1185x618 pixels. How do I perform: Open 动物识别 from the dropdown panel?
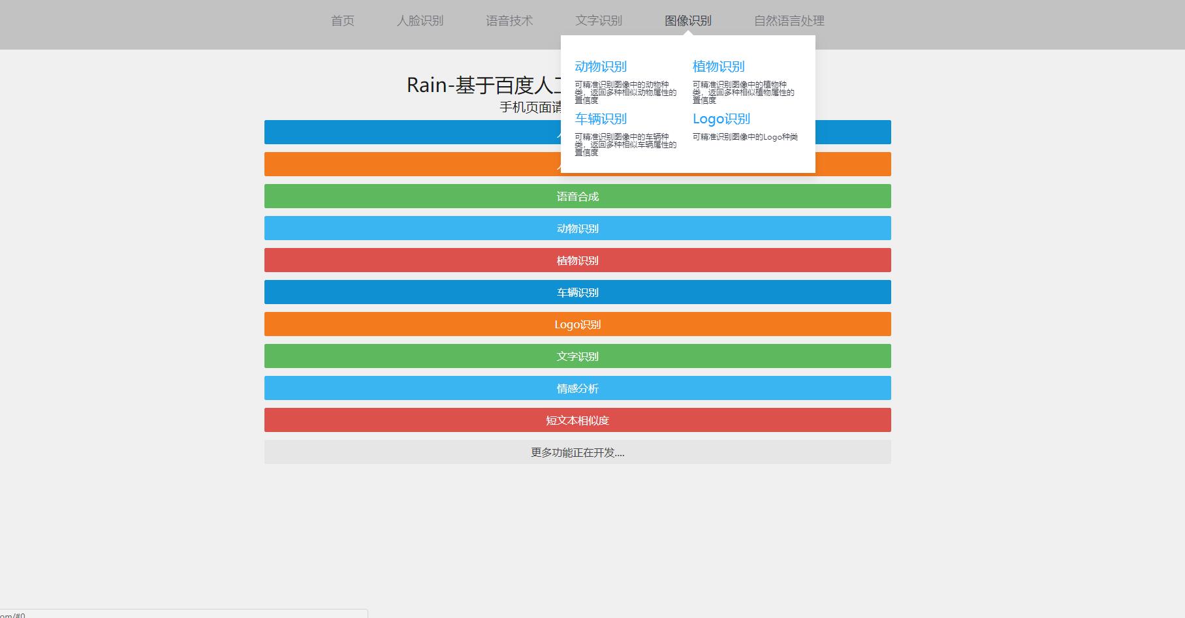pyautogui.click(x=601, y=66)
